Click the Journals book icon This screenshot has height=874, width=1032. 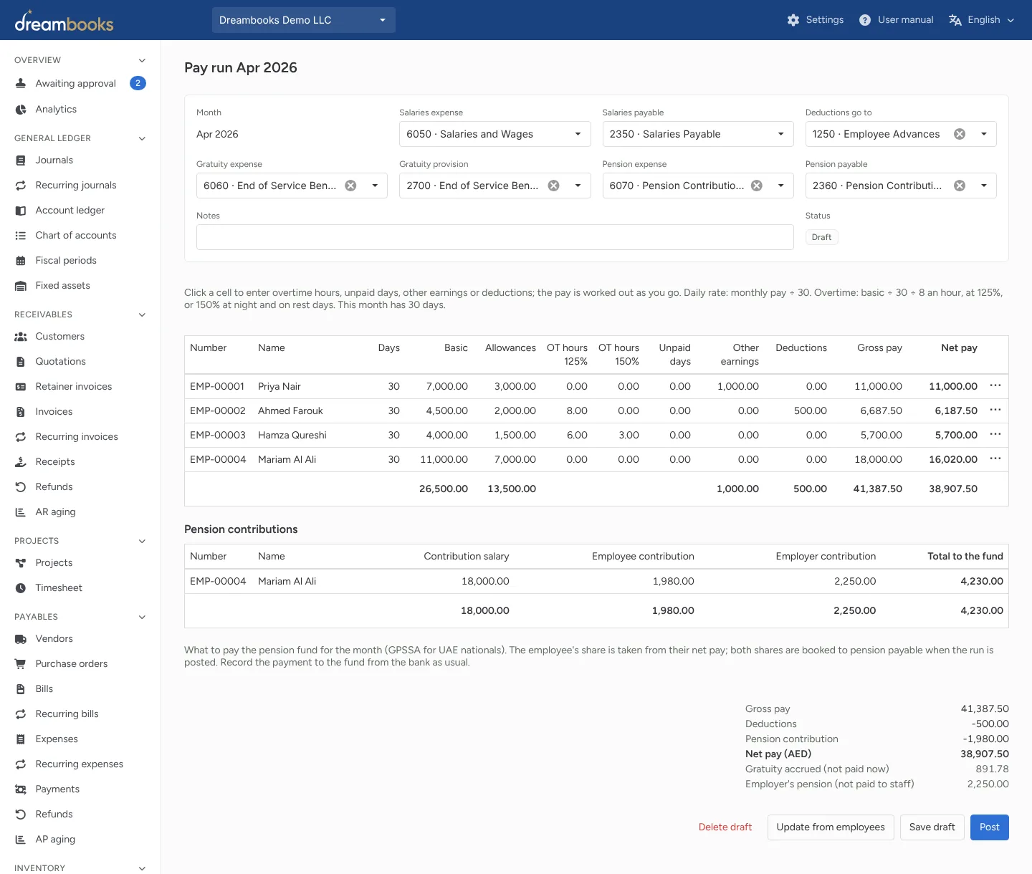point(21,160)
